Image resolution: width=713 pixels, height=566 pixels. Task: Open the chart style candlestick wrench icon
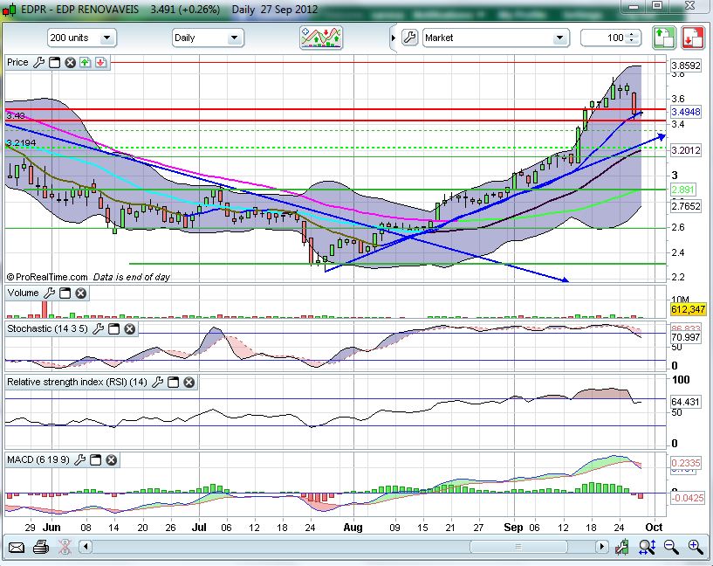coord(621,547)
